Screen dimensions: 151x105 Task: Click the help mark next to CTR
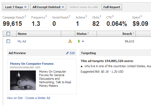tap(113, 16)
